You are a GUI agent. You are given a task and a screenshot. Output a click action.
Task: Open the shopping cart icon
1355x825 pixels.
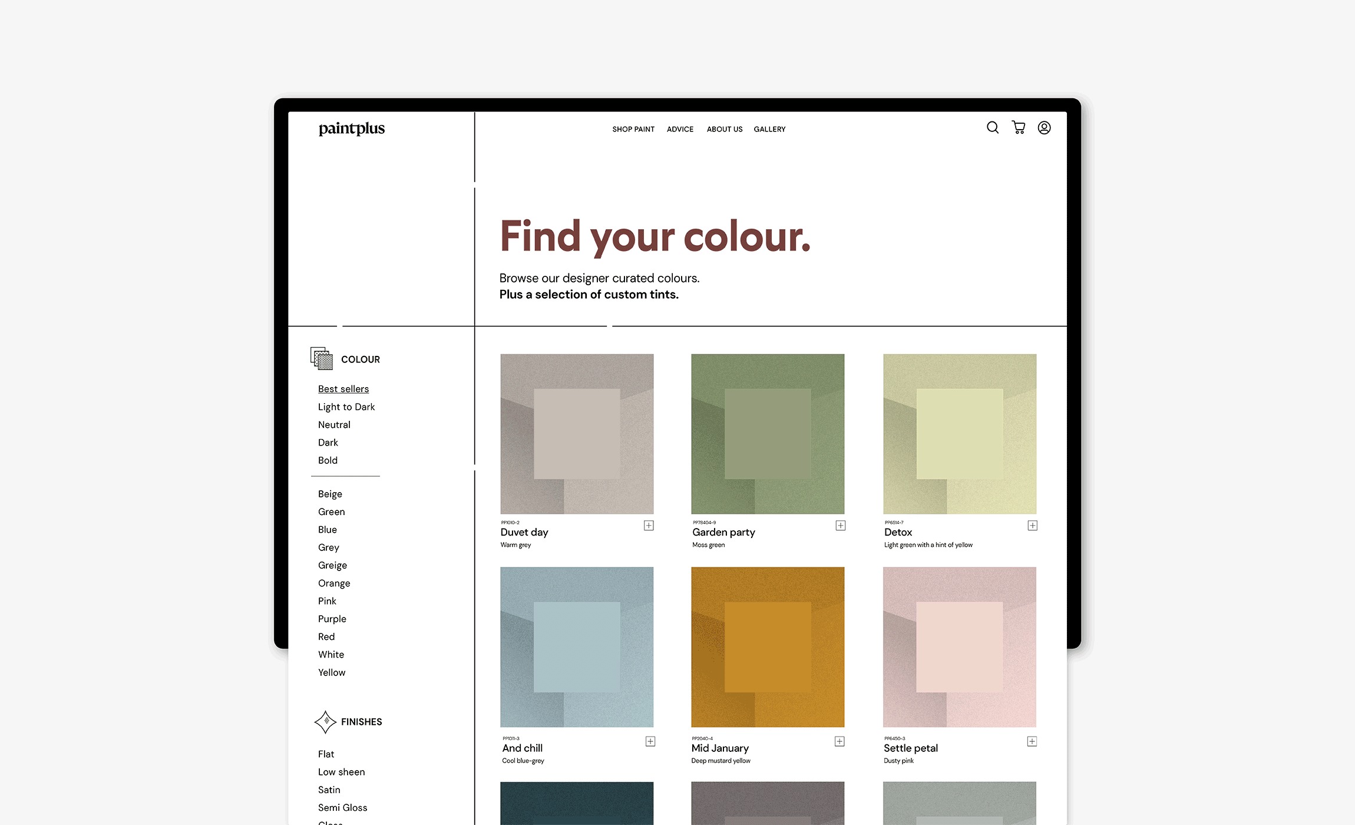click(x=1019, y=128)
